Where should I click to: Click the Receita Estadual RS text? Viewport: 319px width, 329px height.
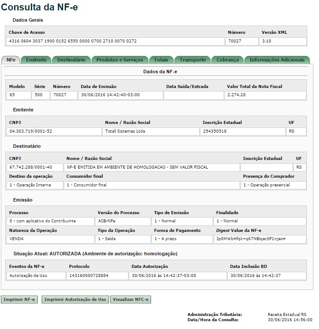pyautogui.click(x=287, y=315)
